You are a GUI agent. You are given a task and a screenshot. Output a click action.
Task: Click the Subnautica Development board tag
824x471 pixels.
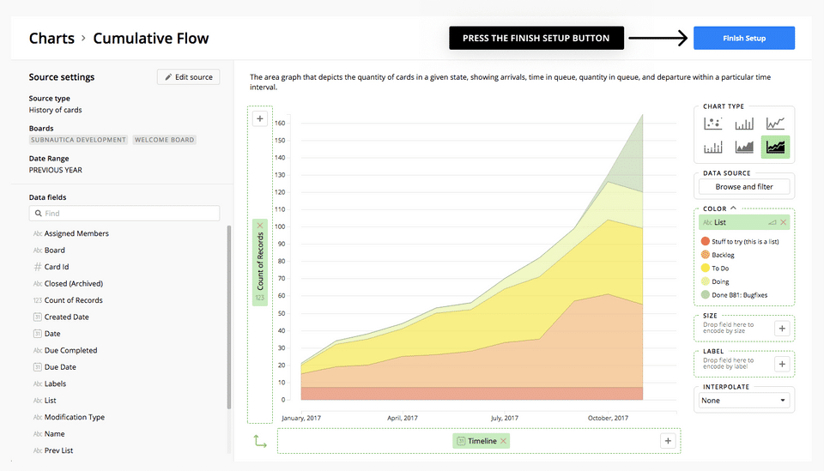(x=78, y=140)
